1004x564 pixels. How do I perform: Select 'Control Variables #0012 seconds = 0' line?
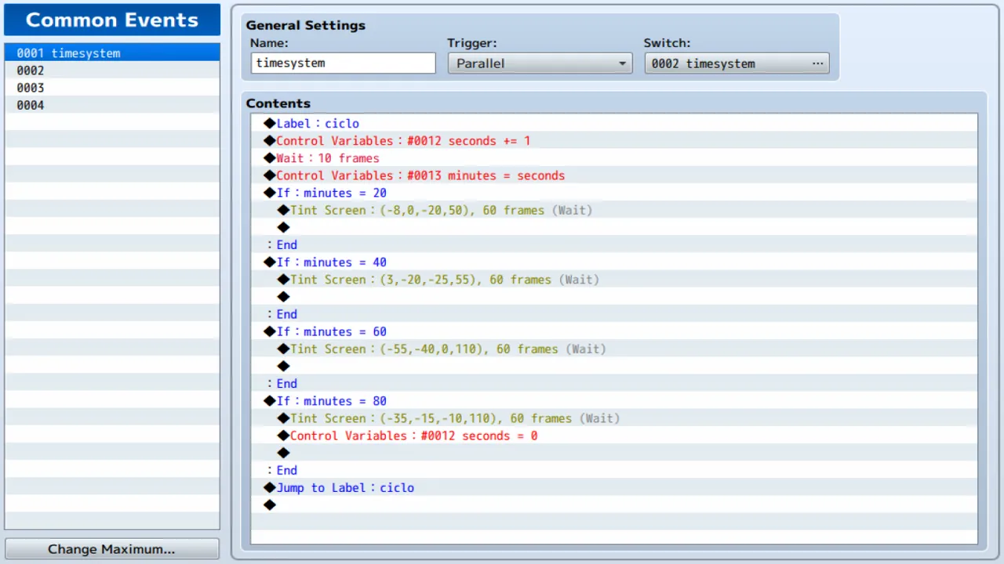click(614, 436)
